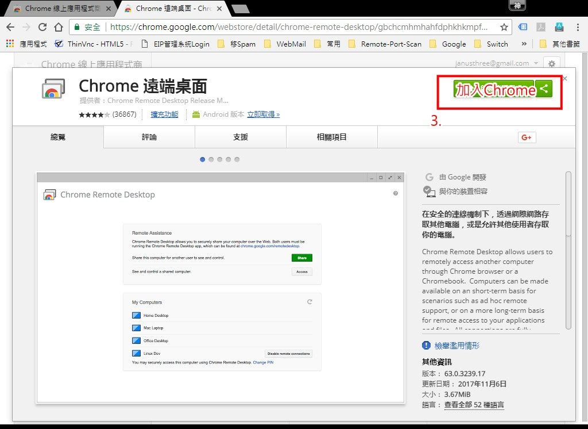Open the WebMail bookmark folder
This screenshot has height=429, width=588.
285,44
